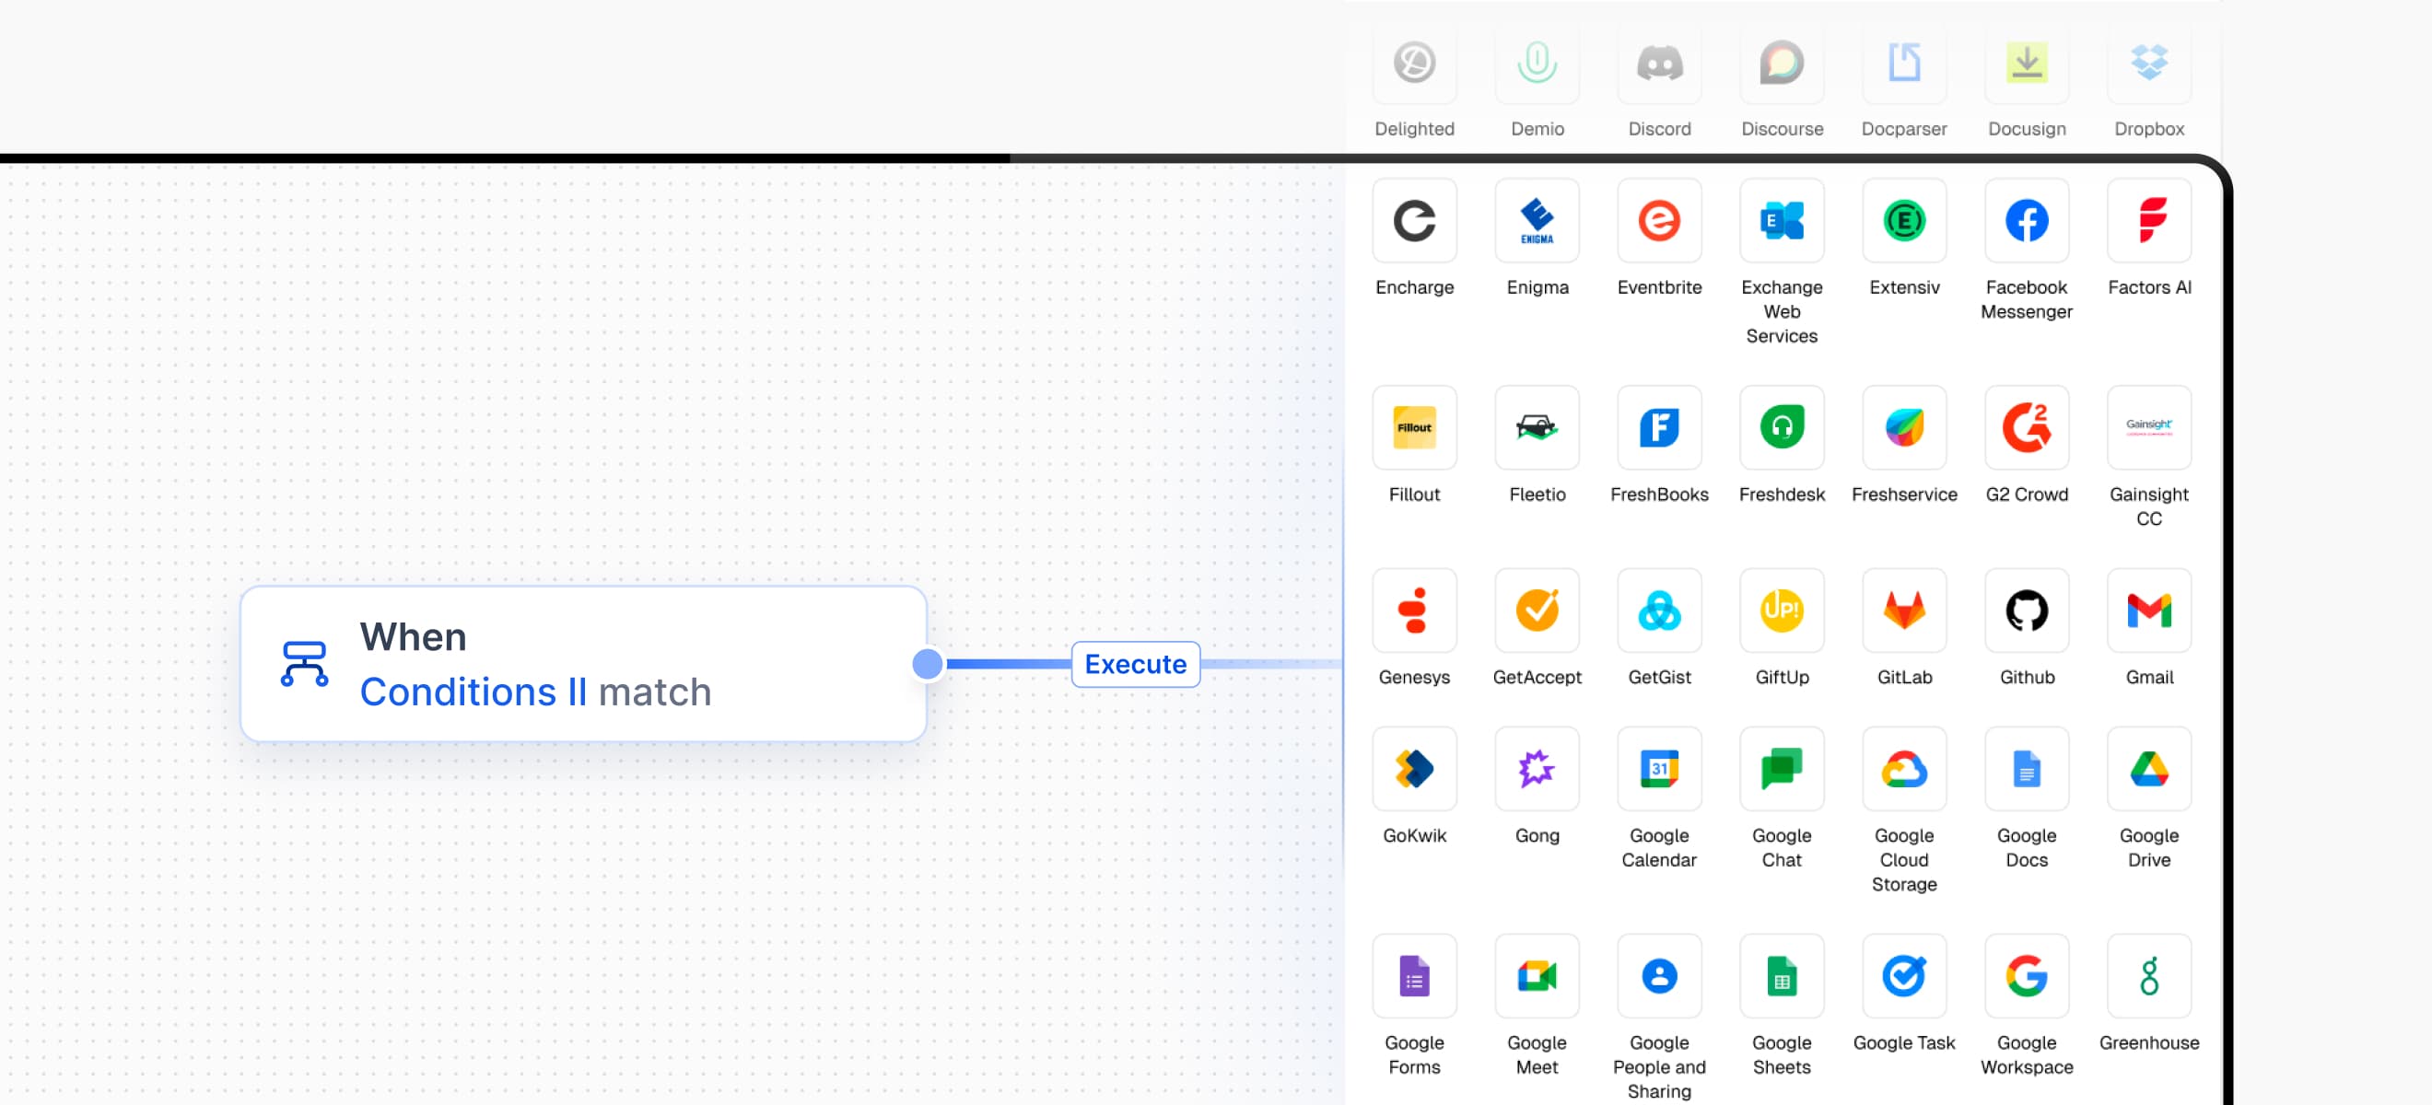The height and width of the screenshot is (1105, 2432).
Task: Select the Google Chat integration
Action: [1782, 769]
